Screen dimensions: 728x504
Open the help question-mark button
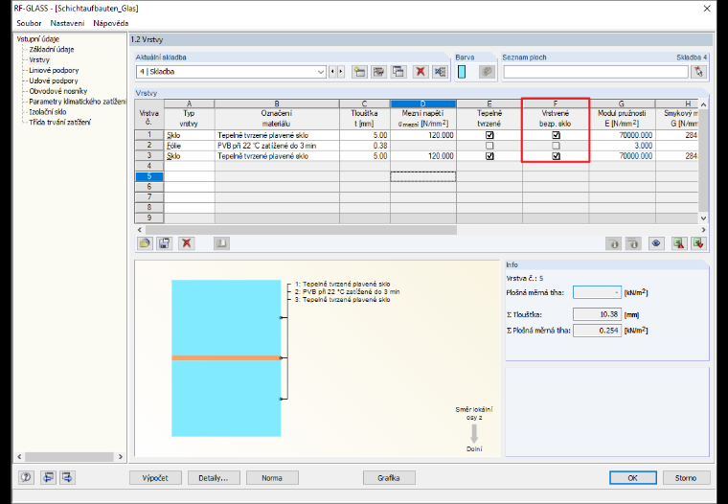[x=27, y=477]
